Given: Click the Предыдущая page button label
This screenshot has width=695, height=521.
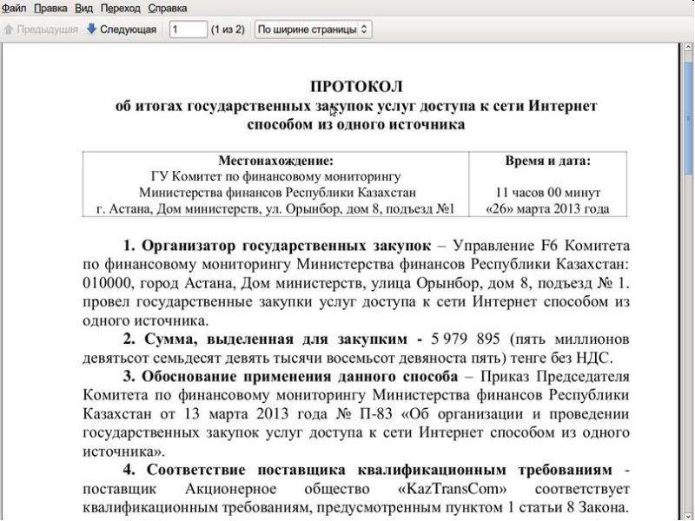Looking at the screenshot, I should [47, 30].
